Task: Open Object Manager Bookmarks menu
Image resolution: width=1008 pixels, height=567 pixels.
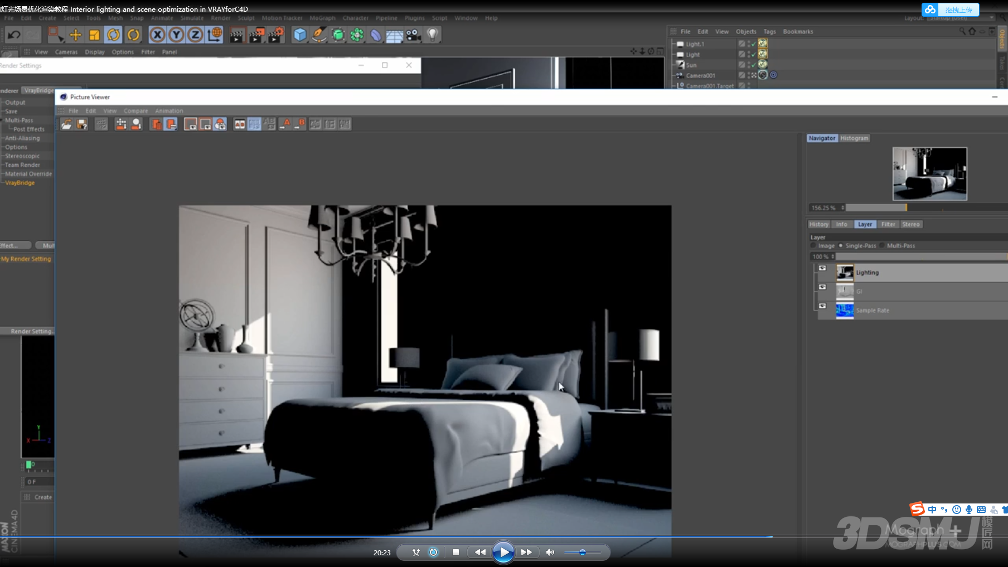Action: click(798, 32)
